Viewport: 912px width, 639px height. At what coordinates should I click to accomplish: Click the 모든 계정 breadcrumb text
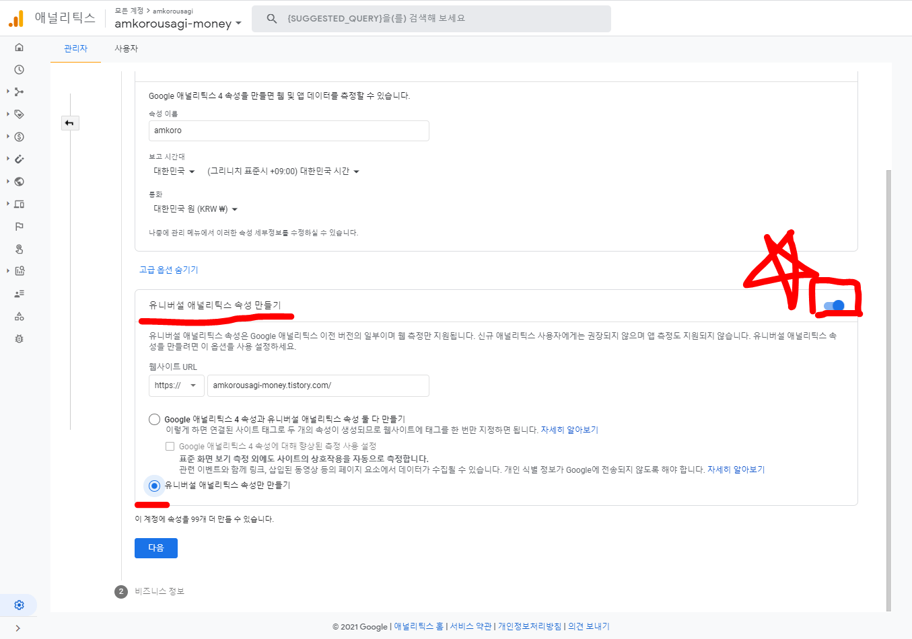tap(130, 11)
